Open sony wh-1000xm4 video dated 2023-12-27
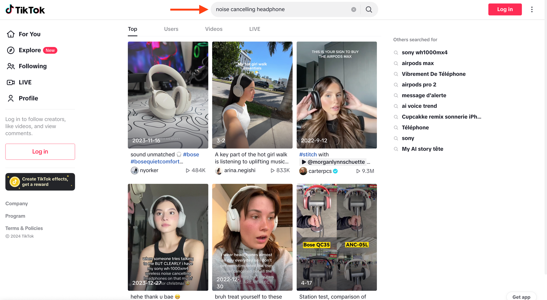The width and height of the screenshot is (547, 300). click(x=168, y=237)
